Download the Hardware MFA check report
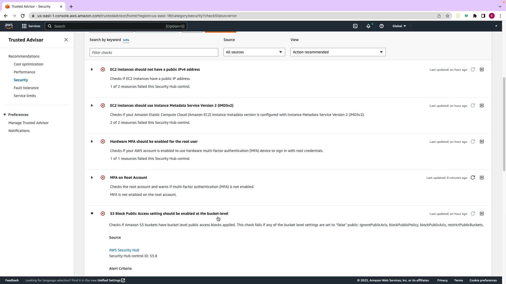 click(482, 141)
